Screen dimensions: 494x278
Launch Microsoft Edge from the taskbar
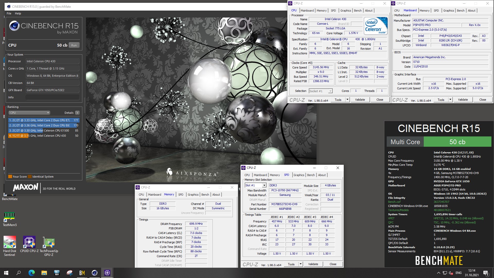[31, 273]
